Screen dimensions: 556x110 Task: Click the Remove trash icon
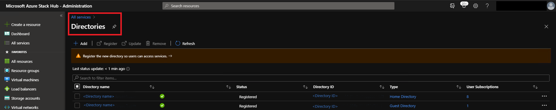[x=148, y=43]
